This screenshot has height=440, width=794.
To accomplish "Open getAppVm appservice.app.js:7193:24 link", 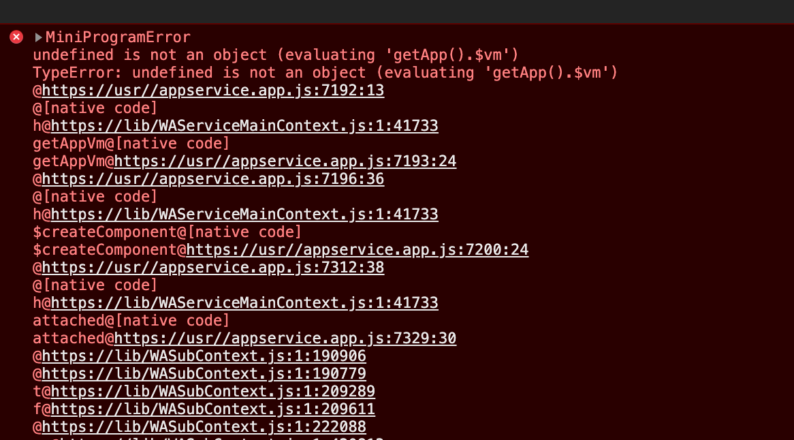I will (x=285, y=161).
